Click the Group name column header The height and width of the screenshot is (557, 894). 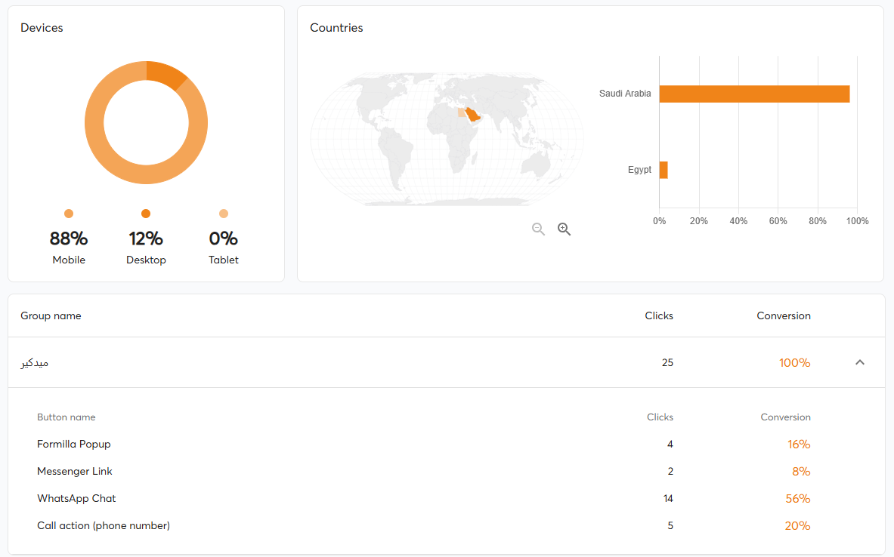51,315
